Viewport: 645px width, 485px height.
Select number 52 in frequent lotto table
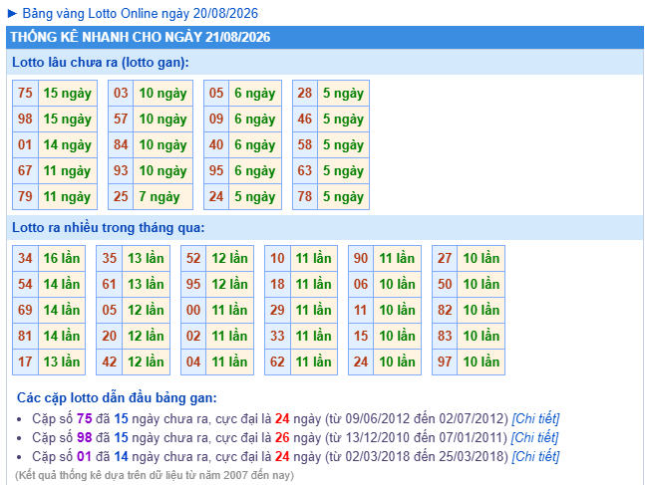coord(193,258)
